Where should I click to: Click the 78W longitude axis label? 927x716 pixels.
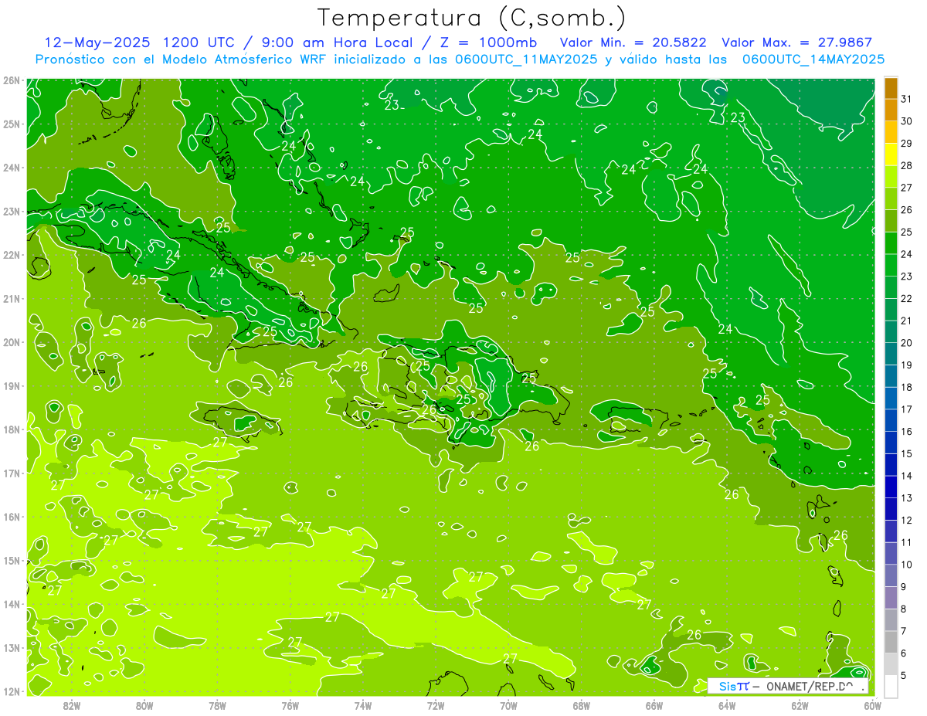[217, 705]
